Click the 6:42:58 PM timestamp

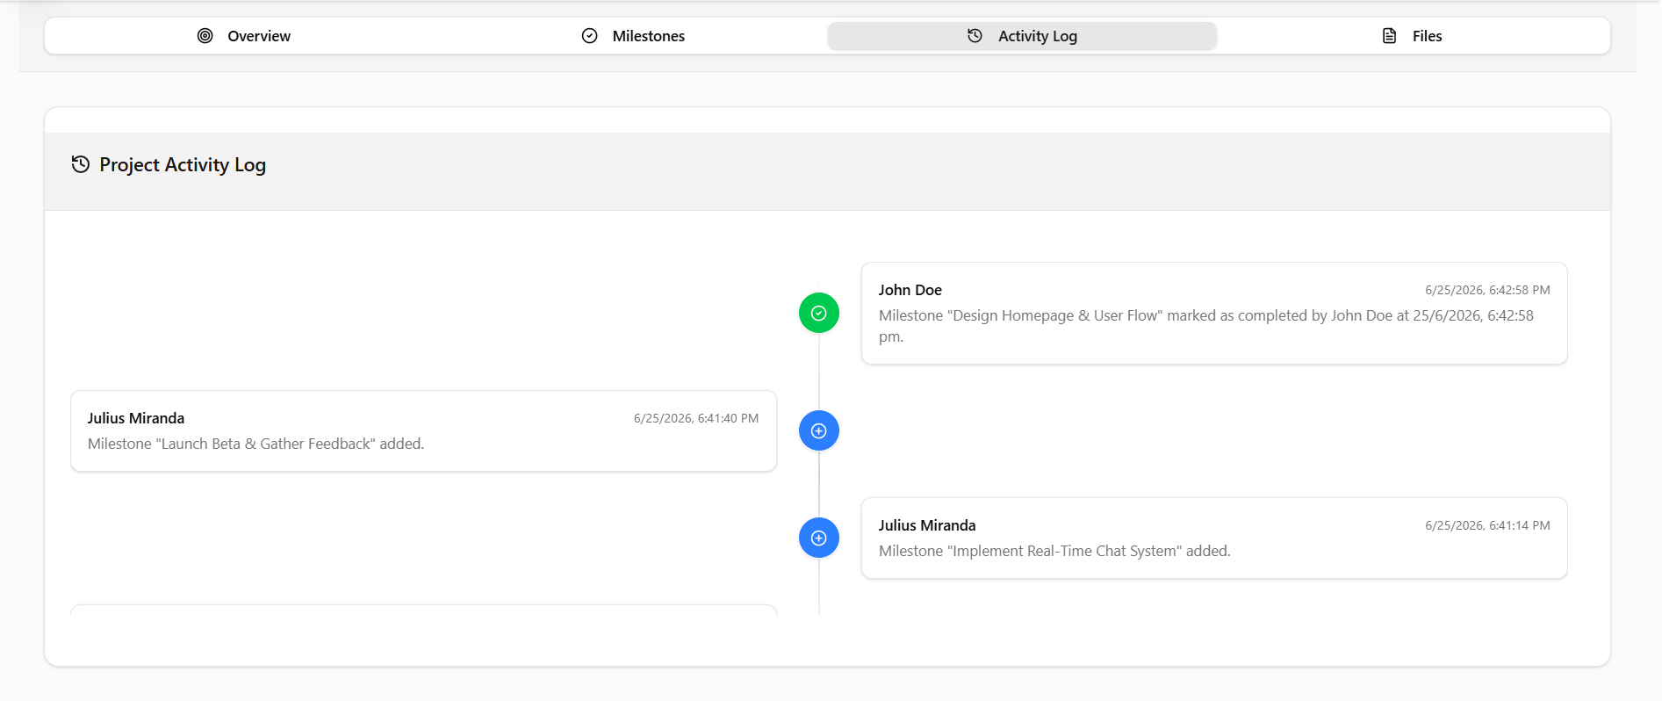[x=1487, y=290]
